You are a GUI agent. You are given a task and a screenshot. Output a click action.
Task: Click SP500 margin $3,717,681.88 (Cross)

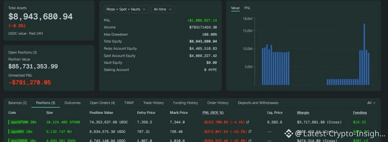click(x=319, y=122)
